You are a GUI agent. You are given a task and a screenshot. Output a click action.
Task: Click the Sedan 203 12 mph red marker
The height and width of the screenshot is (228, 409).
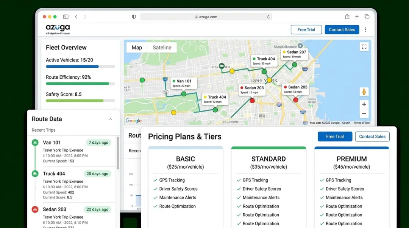[295, 100]
